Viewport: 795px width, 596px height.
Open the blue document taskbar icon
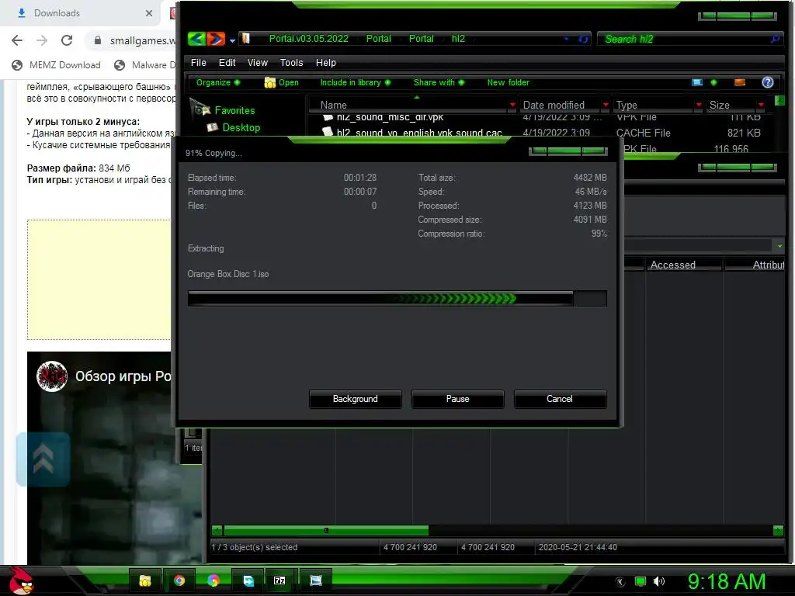248,580
